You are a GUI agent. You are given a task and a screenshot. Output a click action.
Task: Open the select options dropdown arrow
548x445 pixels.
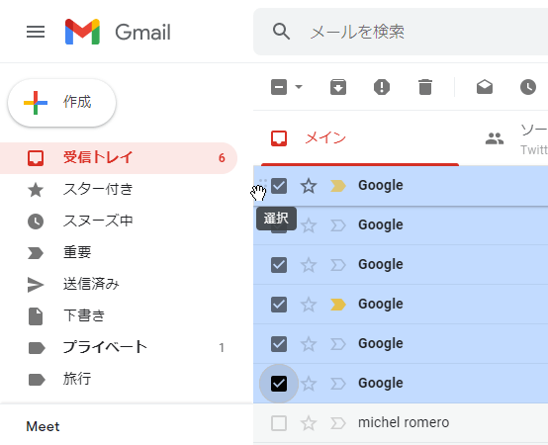coord(299,87)
